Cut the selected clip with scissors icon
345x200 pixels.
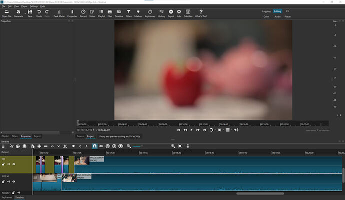[11, 146]
